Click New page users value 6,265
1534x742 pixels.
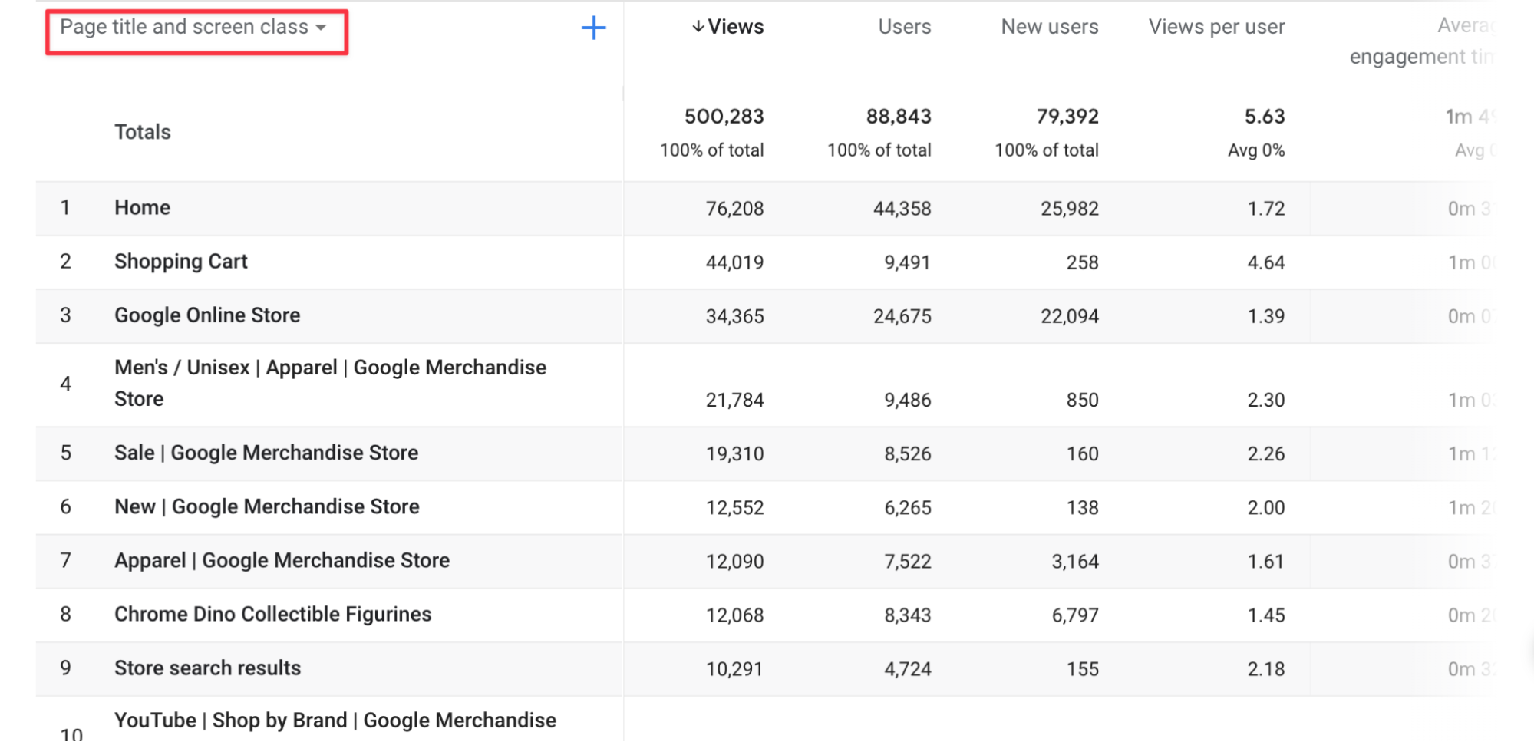click(908, 508)
